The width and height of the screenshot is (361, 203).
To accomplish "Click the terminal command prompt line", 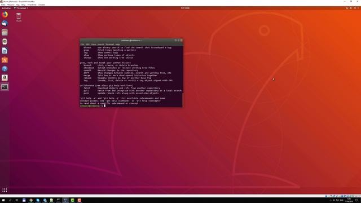I will click(x=131, y=106).
